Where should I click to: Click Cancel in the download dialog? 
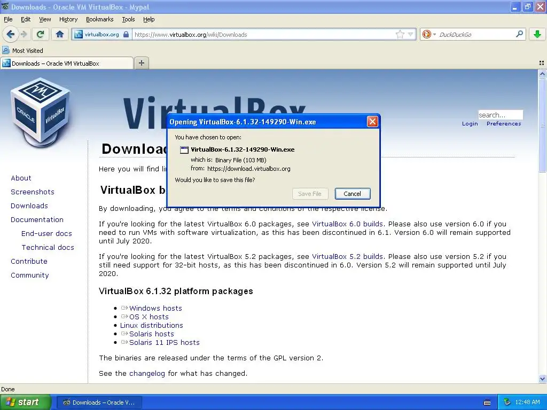[x=353, y=194]
